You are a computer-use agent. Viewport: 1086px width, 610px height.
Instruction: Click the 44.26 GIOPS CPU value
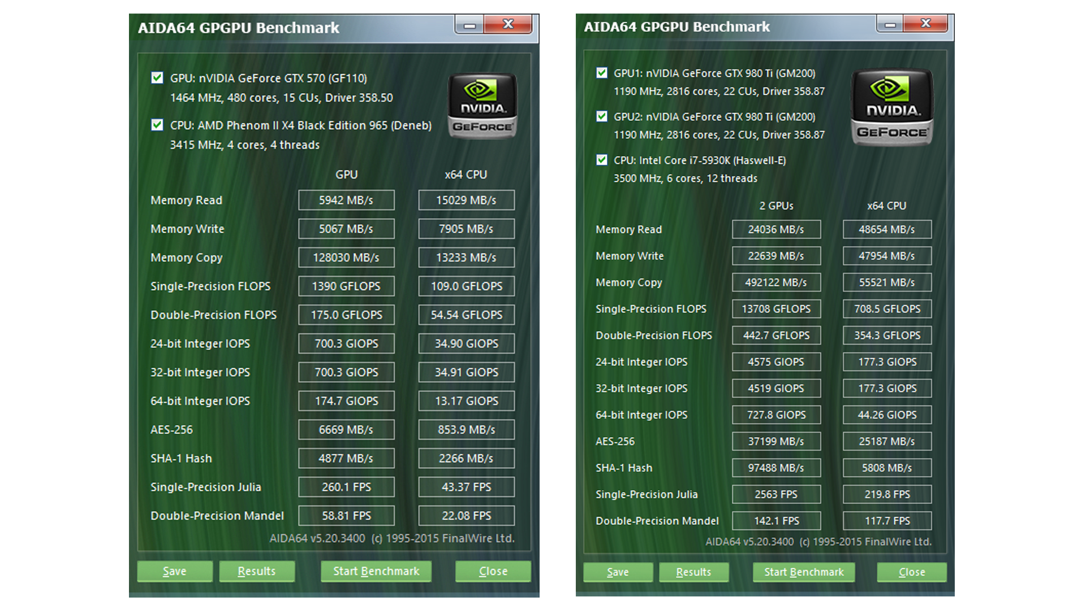(x=887, y=415)
